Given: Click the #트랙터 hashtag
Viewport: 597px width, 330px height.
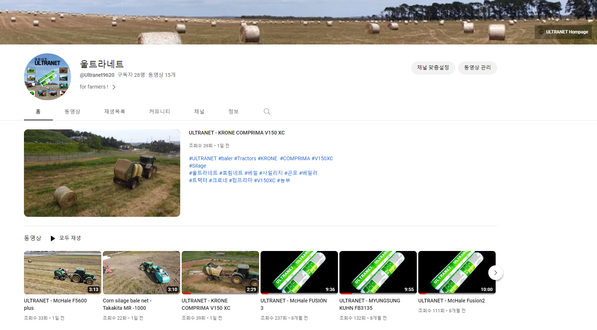Looking at the screenshot, I should click(x=198, y=180).
